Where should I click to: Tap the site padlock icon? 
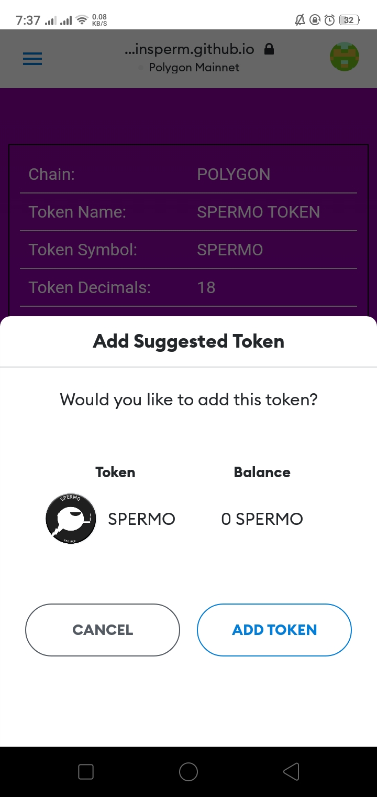point(269,50)
